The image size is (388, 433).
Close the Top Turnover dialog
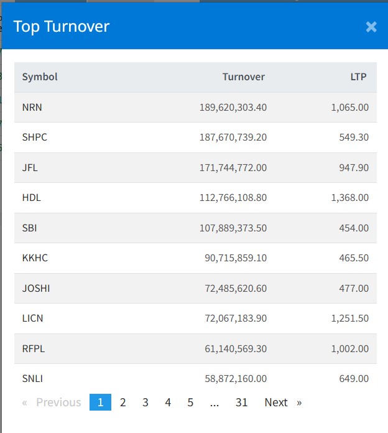pyautogui.click(x=371, y=27)
